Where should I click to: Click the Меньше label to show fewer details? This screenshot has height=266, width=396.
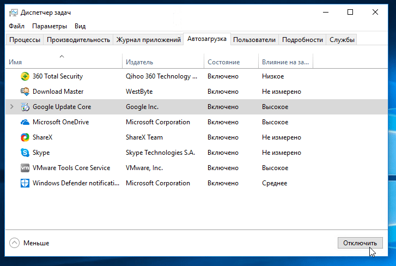36,243
